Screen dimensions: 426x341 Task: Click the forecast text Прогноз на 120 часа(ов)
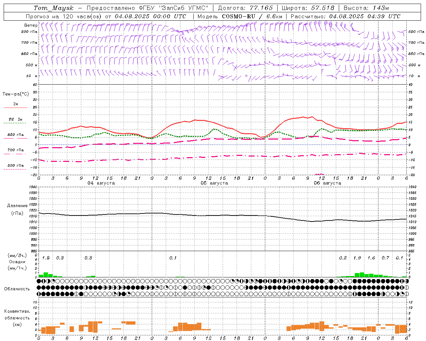64,16
